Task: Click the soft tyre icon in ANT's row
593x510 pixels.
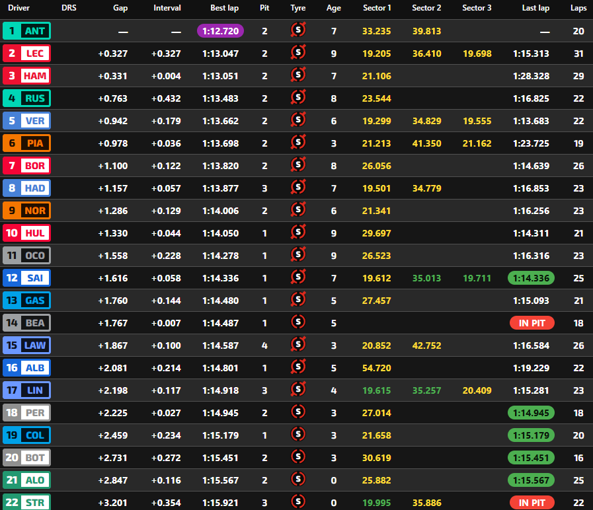Action: click(298, 30)
